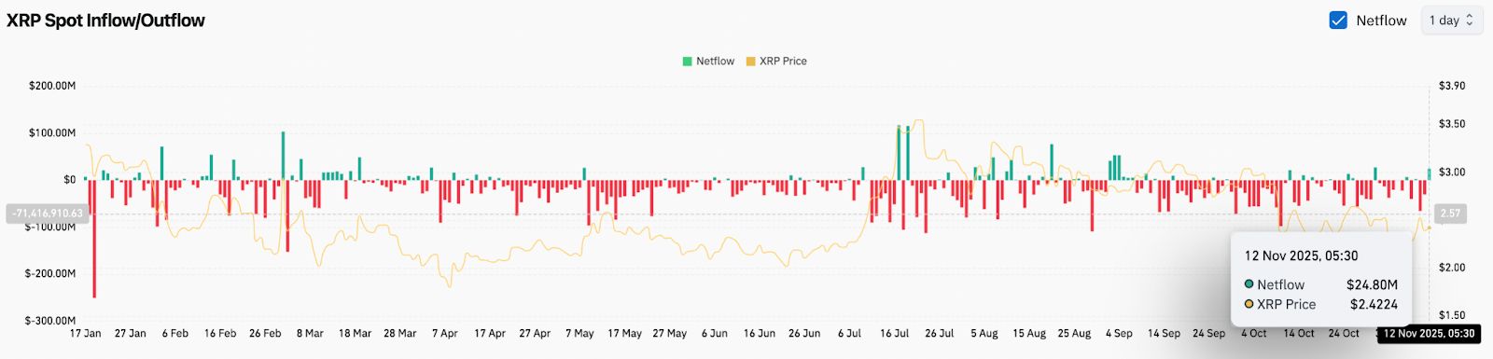The width and height of the screenshot is (1493, 359).
Task: Click the tall green inflow bar near 26 Feb
Action: (283, 156)
